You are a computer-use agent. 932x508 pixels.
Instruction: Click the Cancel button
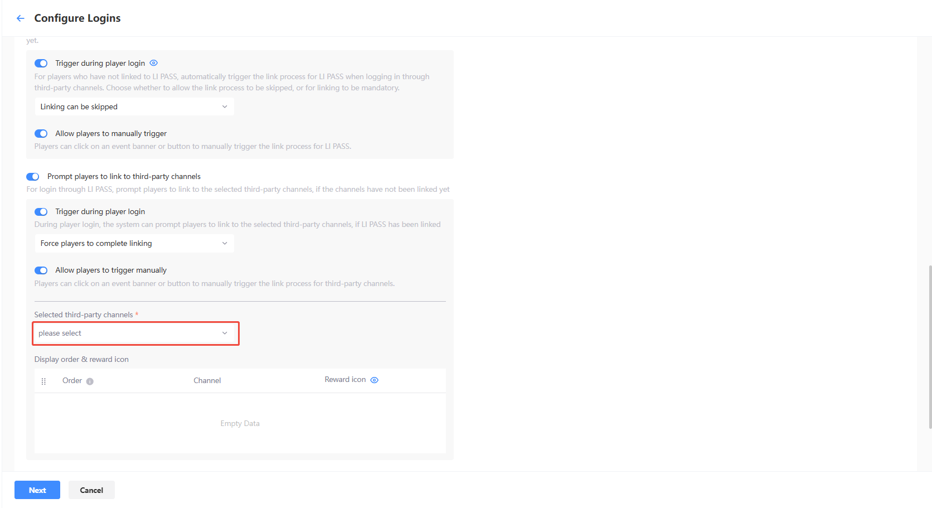91,490
